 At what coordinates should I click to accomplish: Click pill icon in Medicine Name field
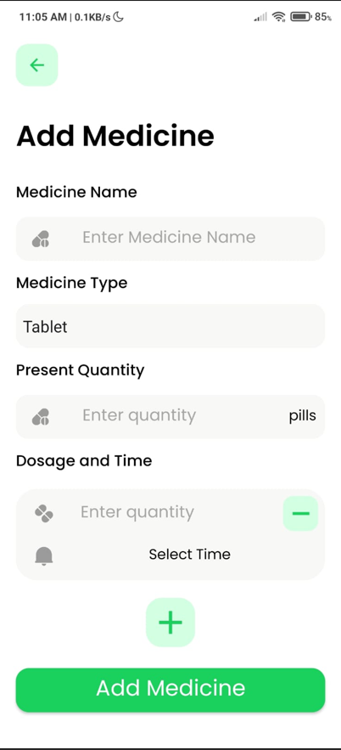pyautogui.click(x=41, y=238)
